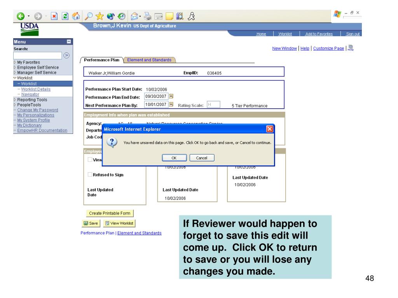Open the Navigator menu link
The height and width of the screenshot is (298, 398).
(30, 94)
